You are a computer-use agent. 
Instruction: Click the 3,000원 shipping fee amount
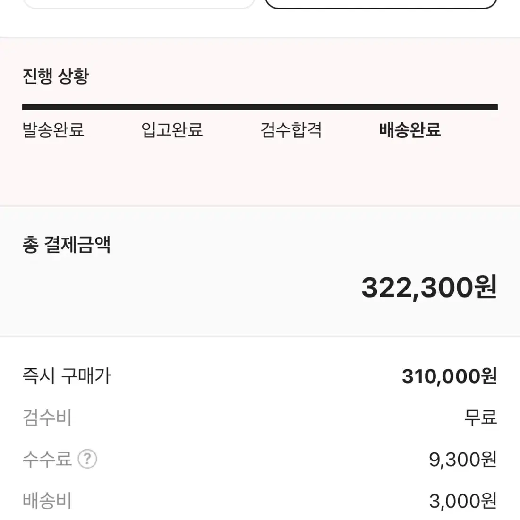pos(463,501)
